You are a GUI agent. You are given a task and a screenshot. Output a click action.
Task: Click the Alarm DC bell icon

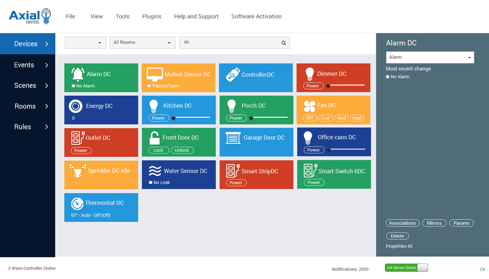78,74
